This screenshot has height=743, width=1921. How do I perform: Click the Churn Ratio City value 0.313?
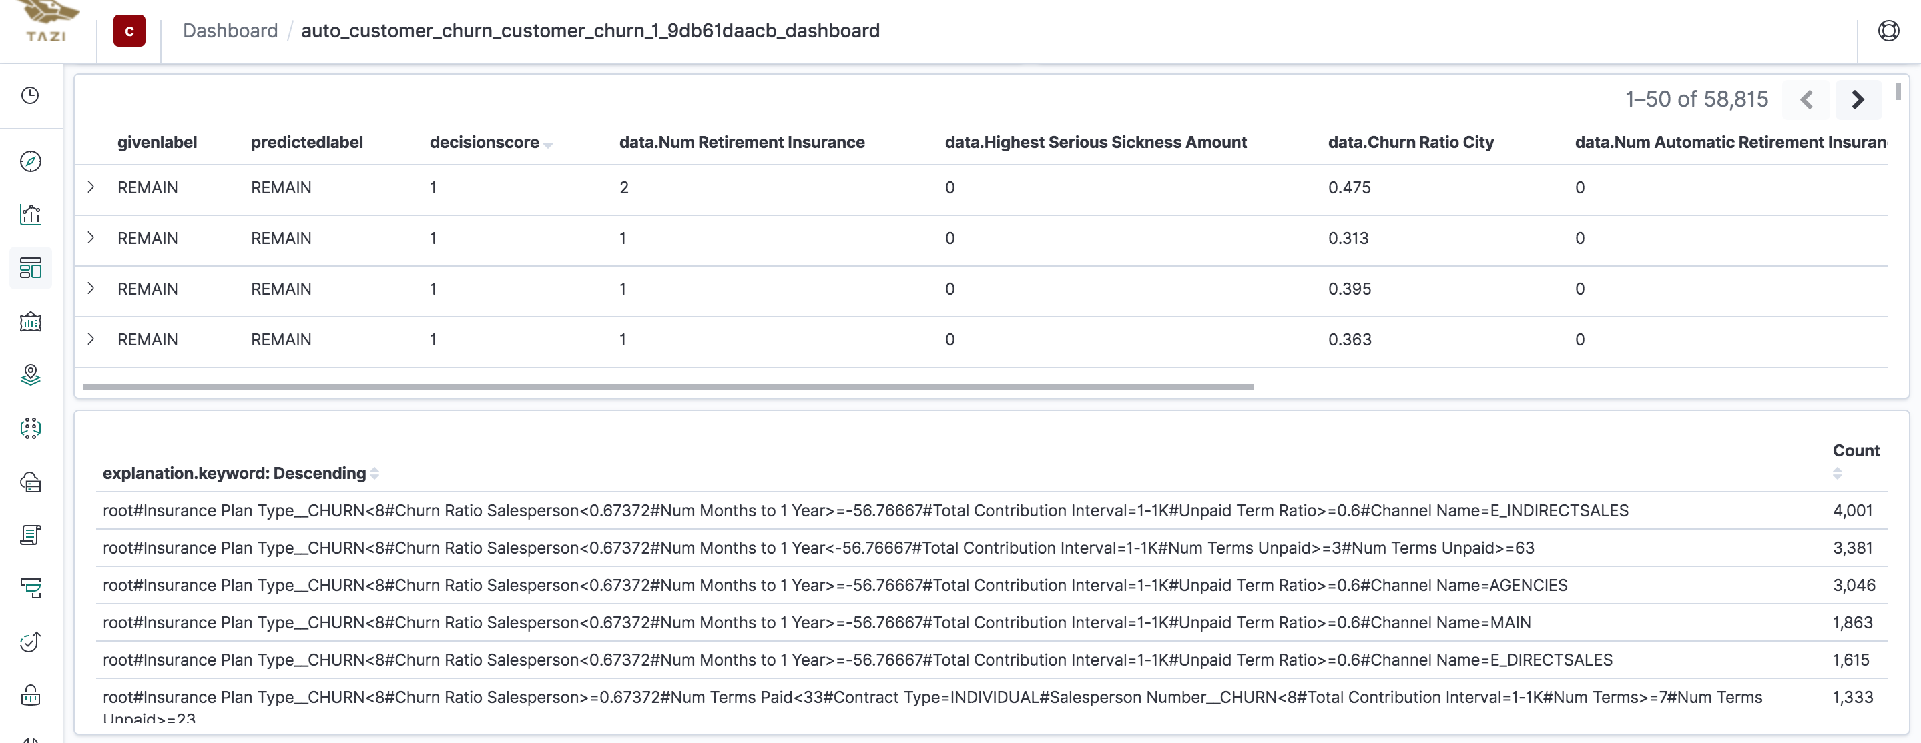click(1348, 239)
